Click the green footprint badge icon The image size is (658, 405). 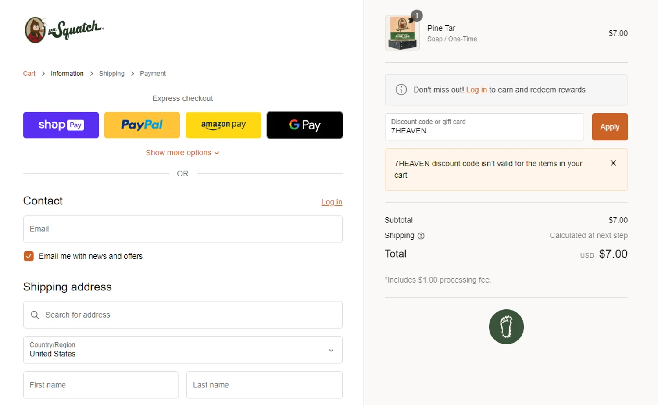[506, 327]
